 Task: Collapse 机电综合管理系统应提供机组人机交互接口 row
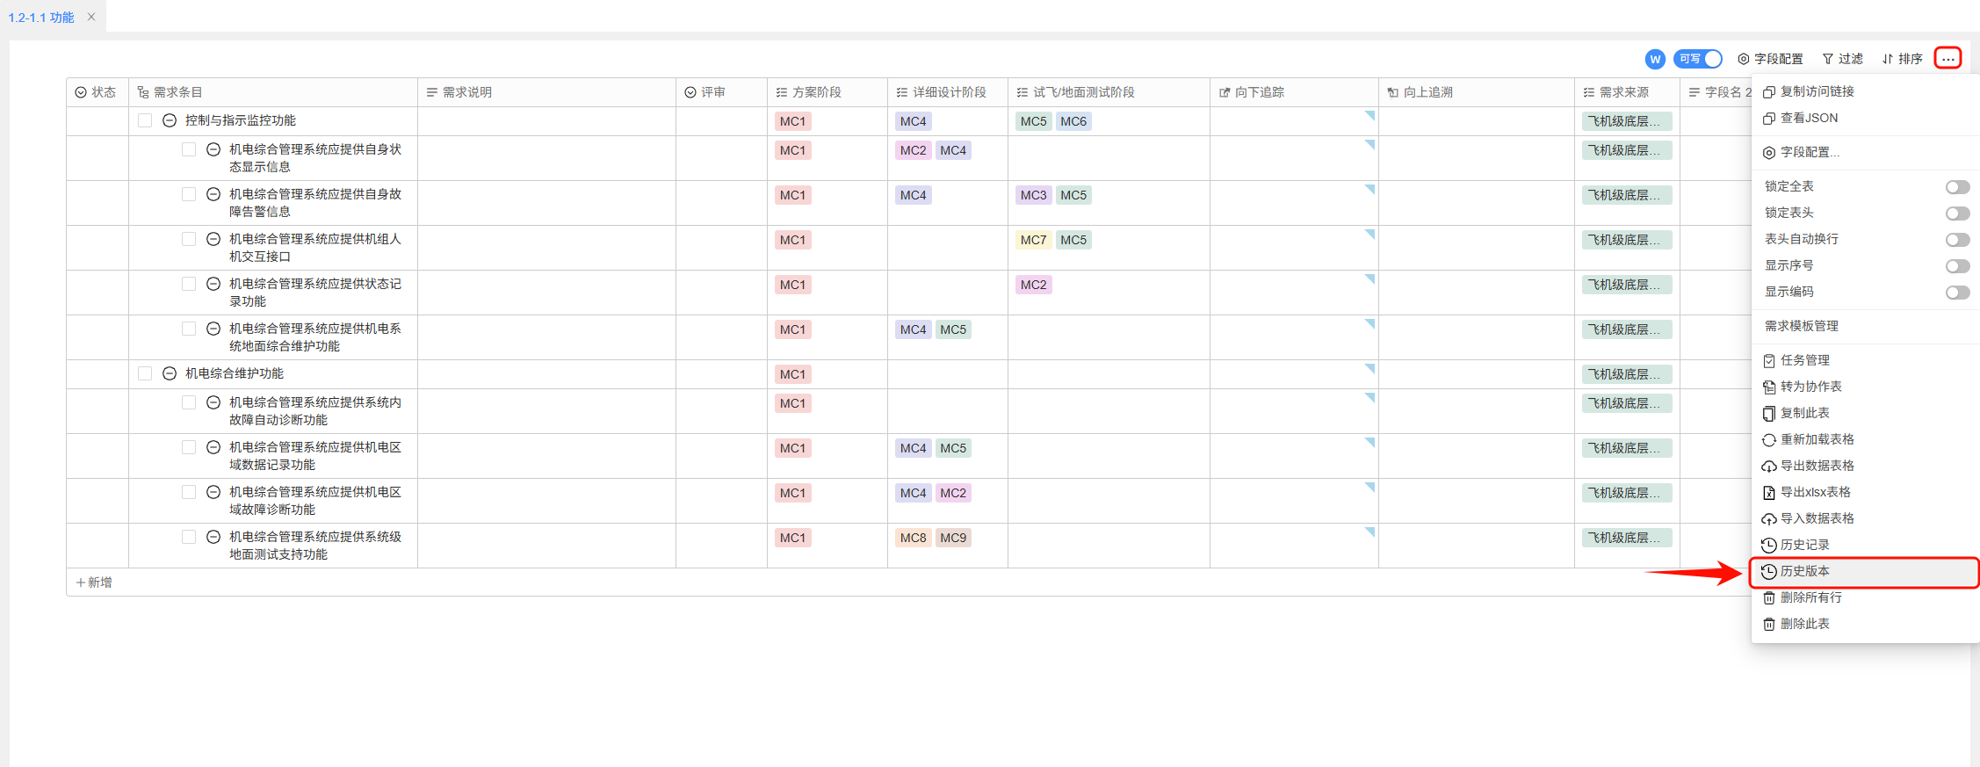[x=213, y=239]
